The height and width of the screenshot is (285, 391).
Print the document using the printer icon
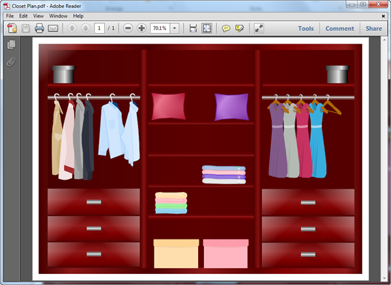click(39, 29)
